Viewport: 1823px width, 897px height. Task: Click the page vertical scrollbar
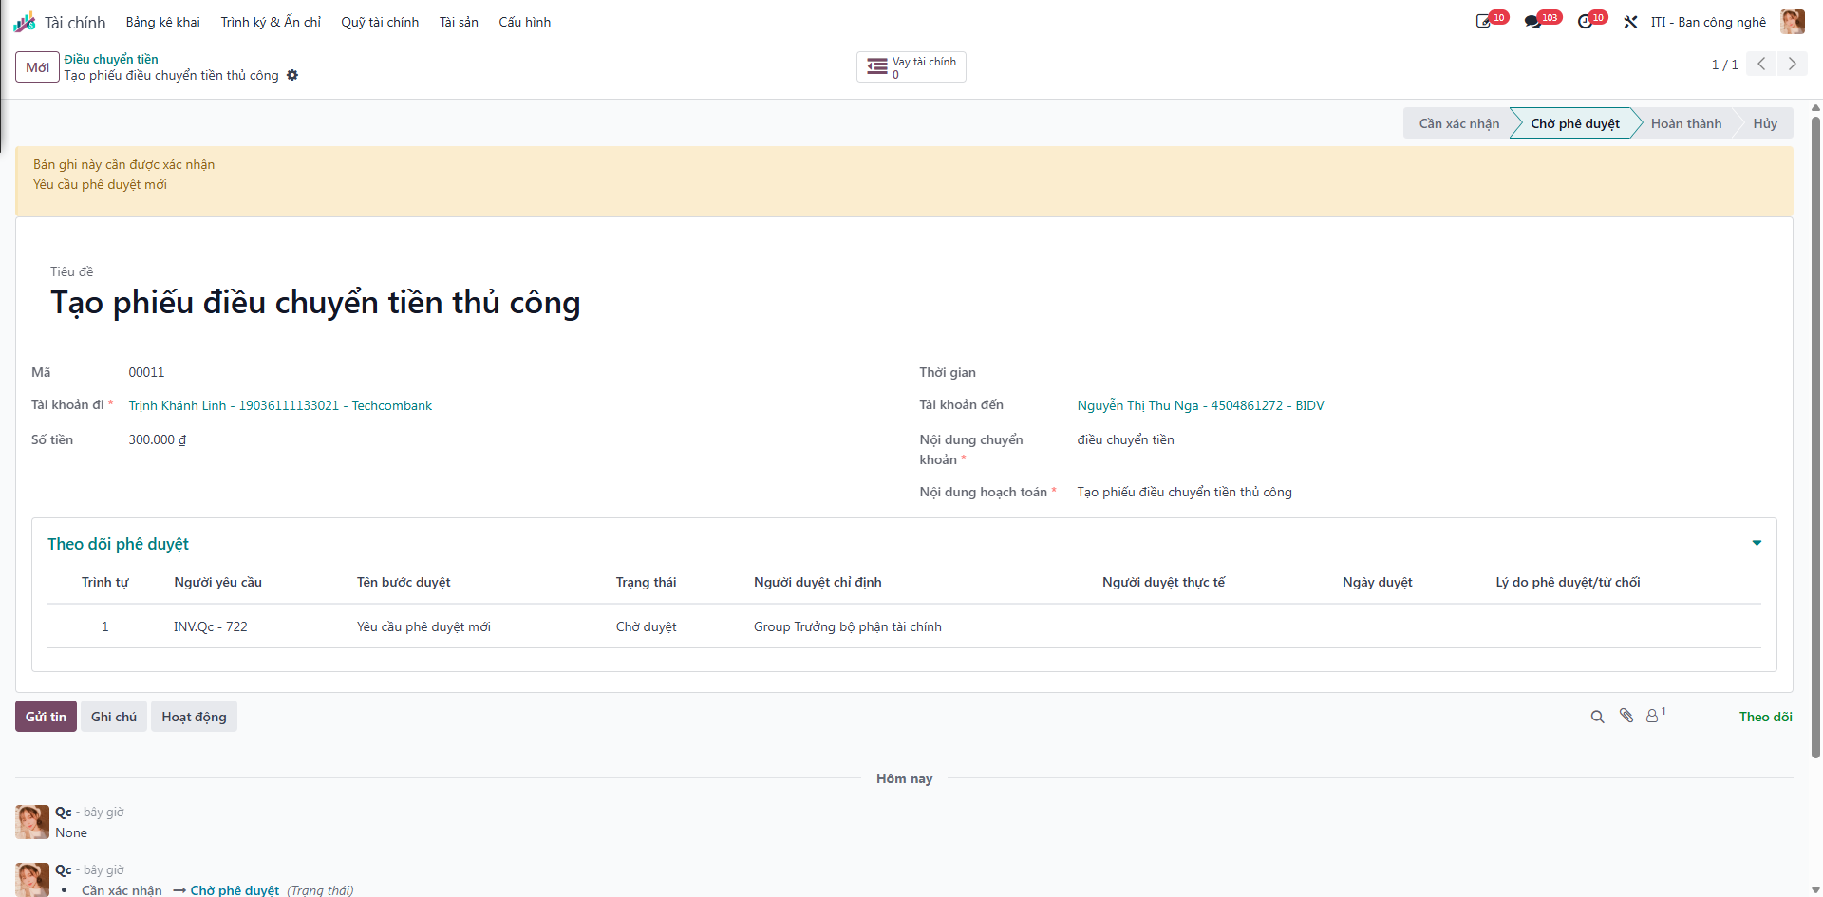click(1815, 437)
